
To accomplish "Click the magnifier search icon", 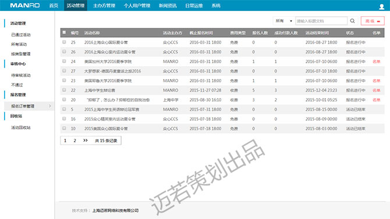I will point(352,21).
